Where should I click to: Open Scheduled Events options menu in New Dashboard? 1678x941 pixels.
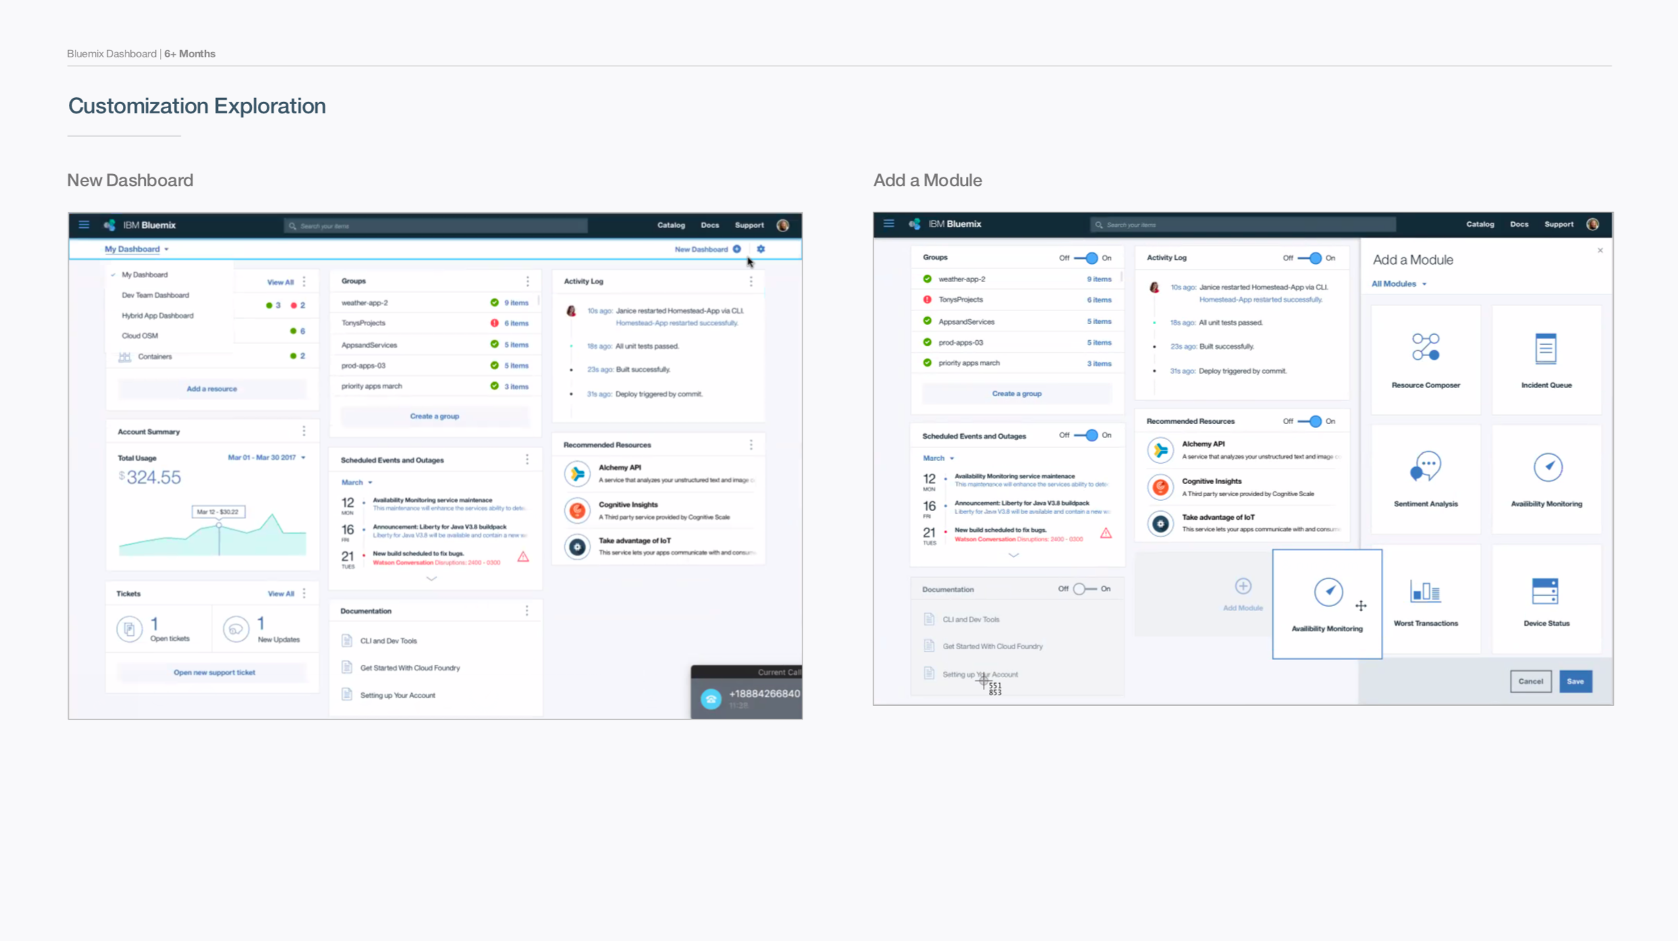pos(527,460)
